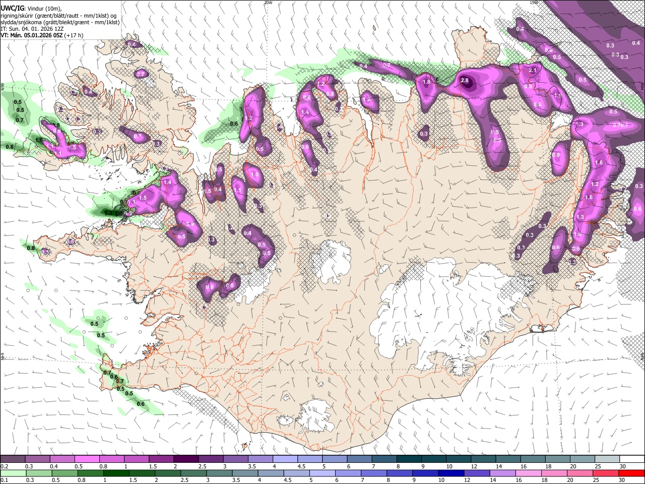Viewport: 645px width, 484px height.
Task: Click the 1.8 precipitation value on map
Action: pos(426,82)
